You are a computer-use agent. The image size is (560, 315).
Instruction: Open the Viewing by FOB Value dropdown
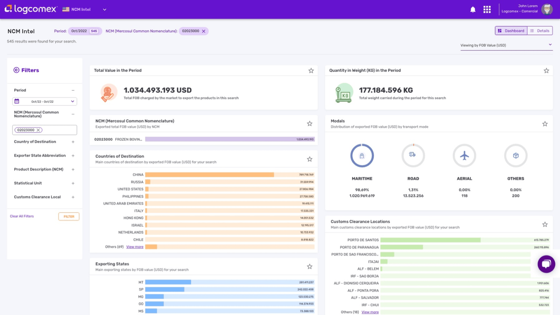click(506, 45)
